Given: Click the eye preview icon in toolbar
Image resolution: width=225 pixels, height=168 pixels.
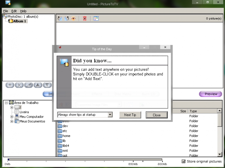Looking at the screenshot, I should pos(73,18).
